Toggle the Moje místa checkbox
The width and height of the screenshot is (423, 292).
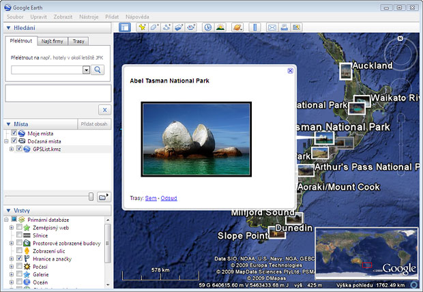(14, 133)
